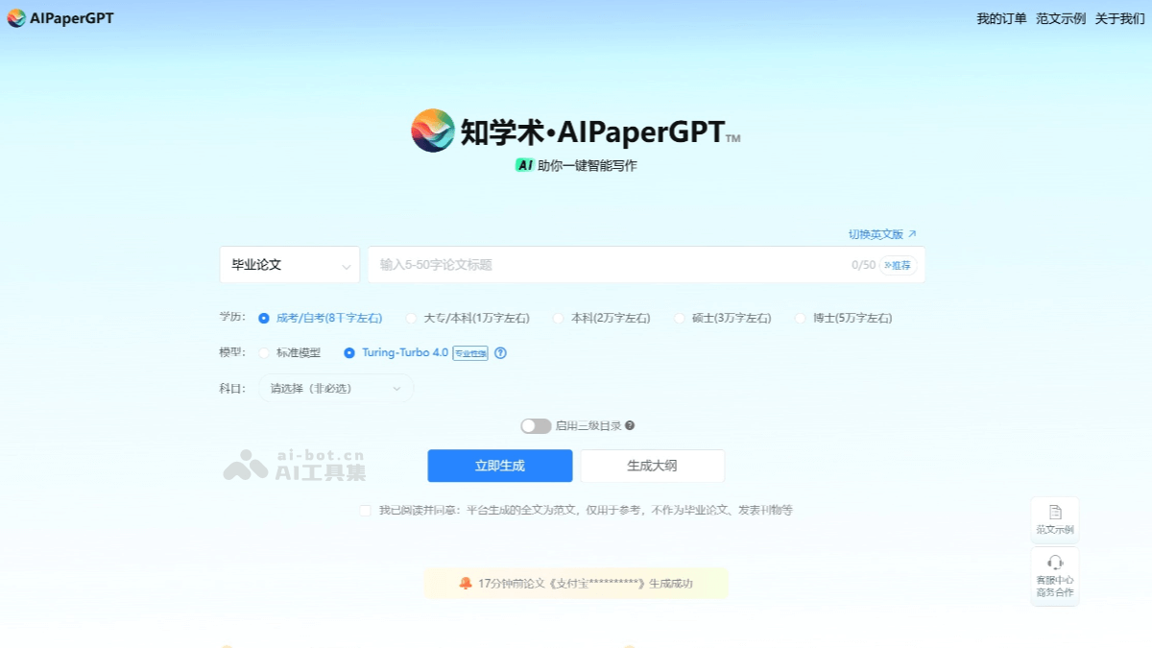Click the AIPaperGPT logo in header
This screenshot has height=648, width=1152.
pos(17,18)
